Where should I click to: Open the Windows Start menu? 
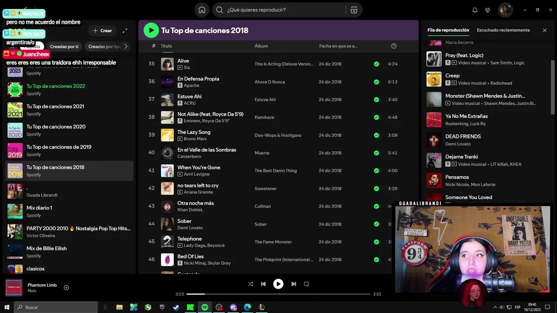(7, 307)
